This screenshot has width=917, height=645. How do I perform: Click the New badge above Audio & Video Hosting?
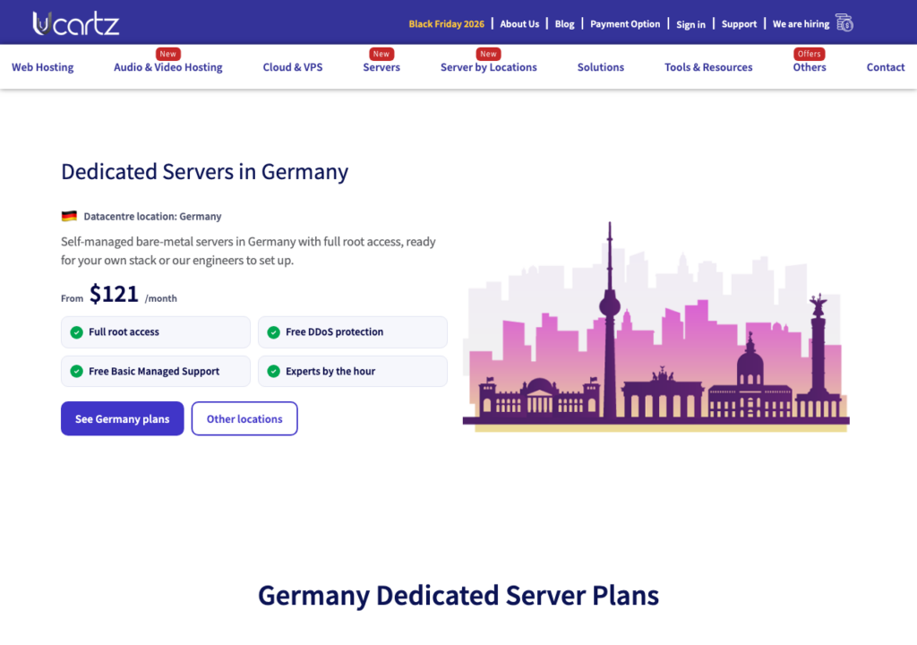[167, 54]
